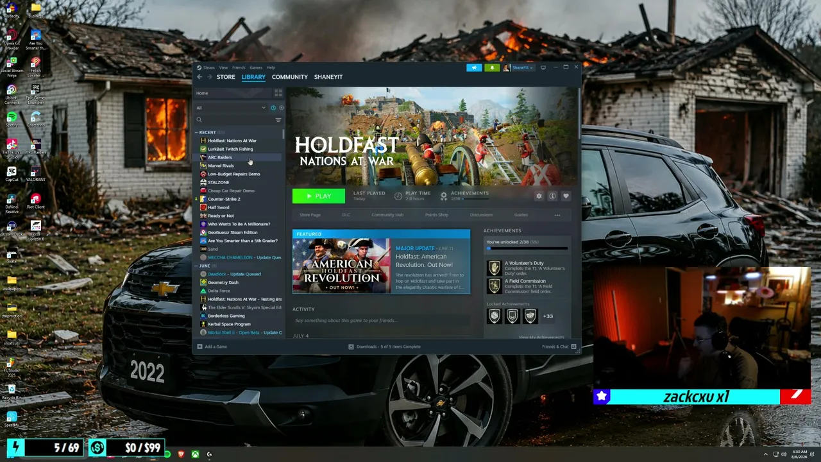The width and height of the screenshot is (821, 462).
Task: Switch library to collections grid view
Action: click(x=278, y=93)
